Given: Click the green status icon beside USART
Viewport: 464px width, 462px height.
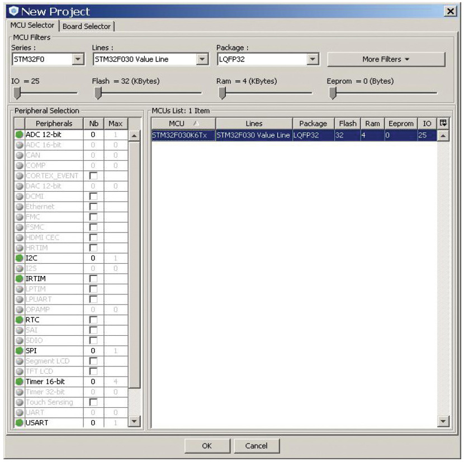Looking at the screenshot, I should coord(19,423).
